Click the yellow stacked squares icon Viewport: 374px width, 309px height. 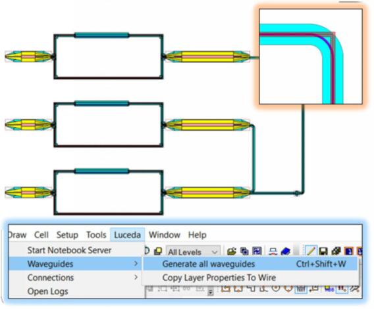click(157, 251)
